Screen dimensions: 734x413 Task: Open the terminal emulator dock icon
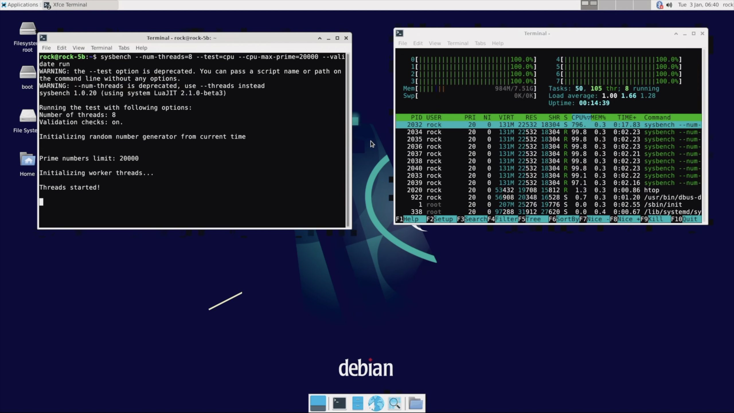(339, 403)
